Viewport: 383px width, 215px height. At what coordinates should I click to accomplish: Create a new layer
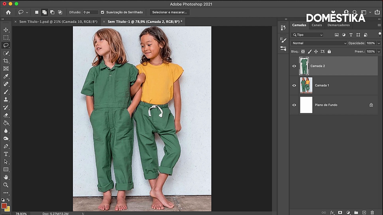tap(364, 213)
